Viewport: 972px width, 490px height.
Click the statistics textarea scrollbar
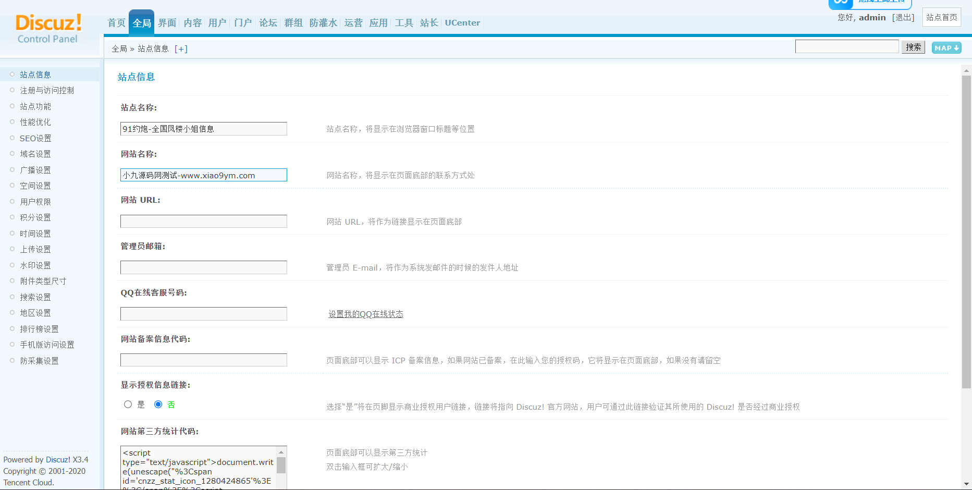[x=281, y=465]
